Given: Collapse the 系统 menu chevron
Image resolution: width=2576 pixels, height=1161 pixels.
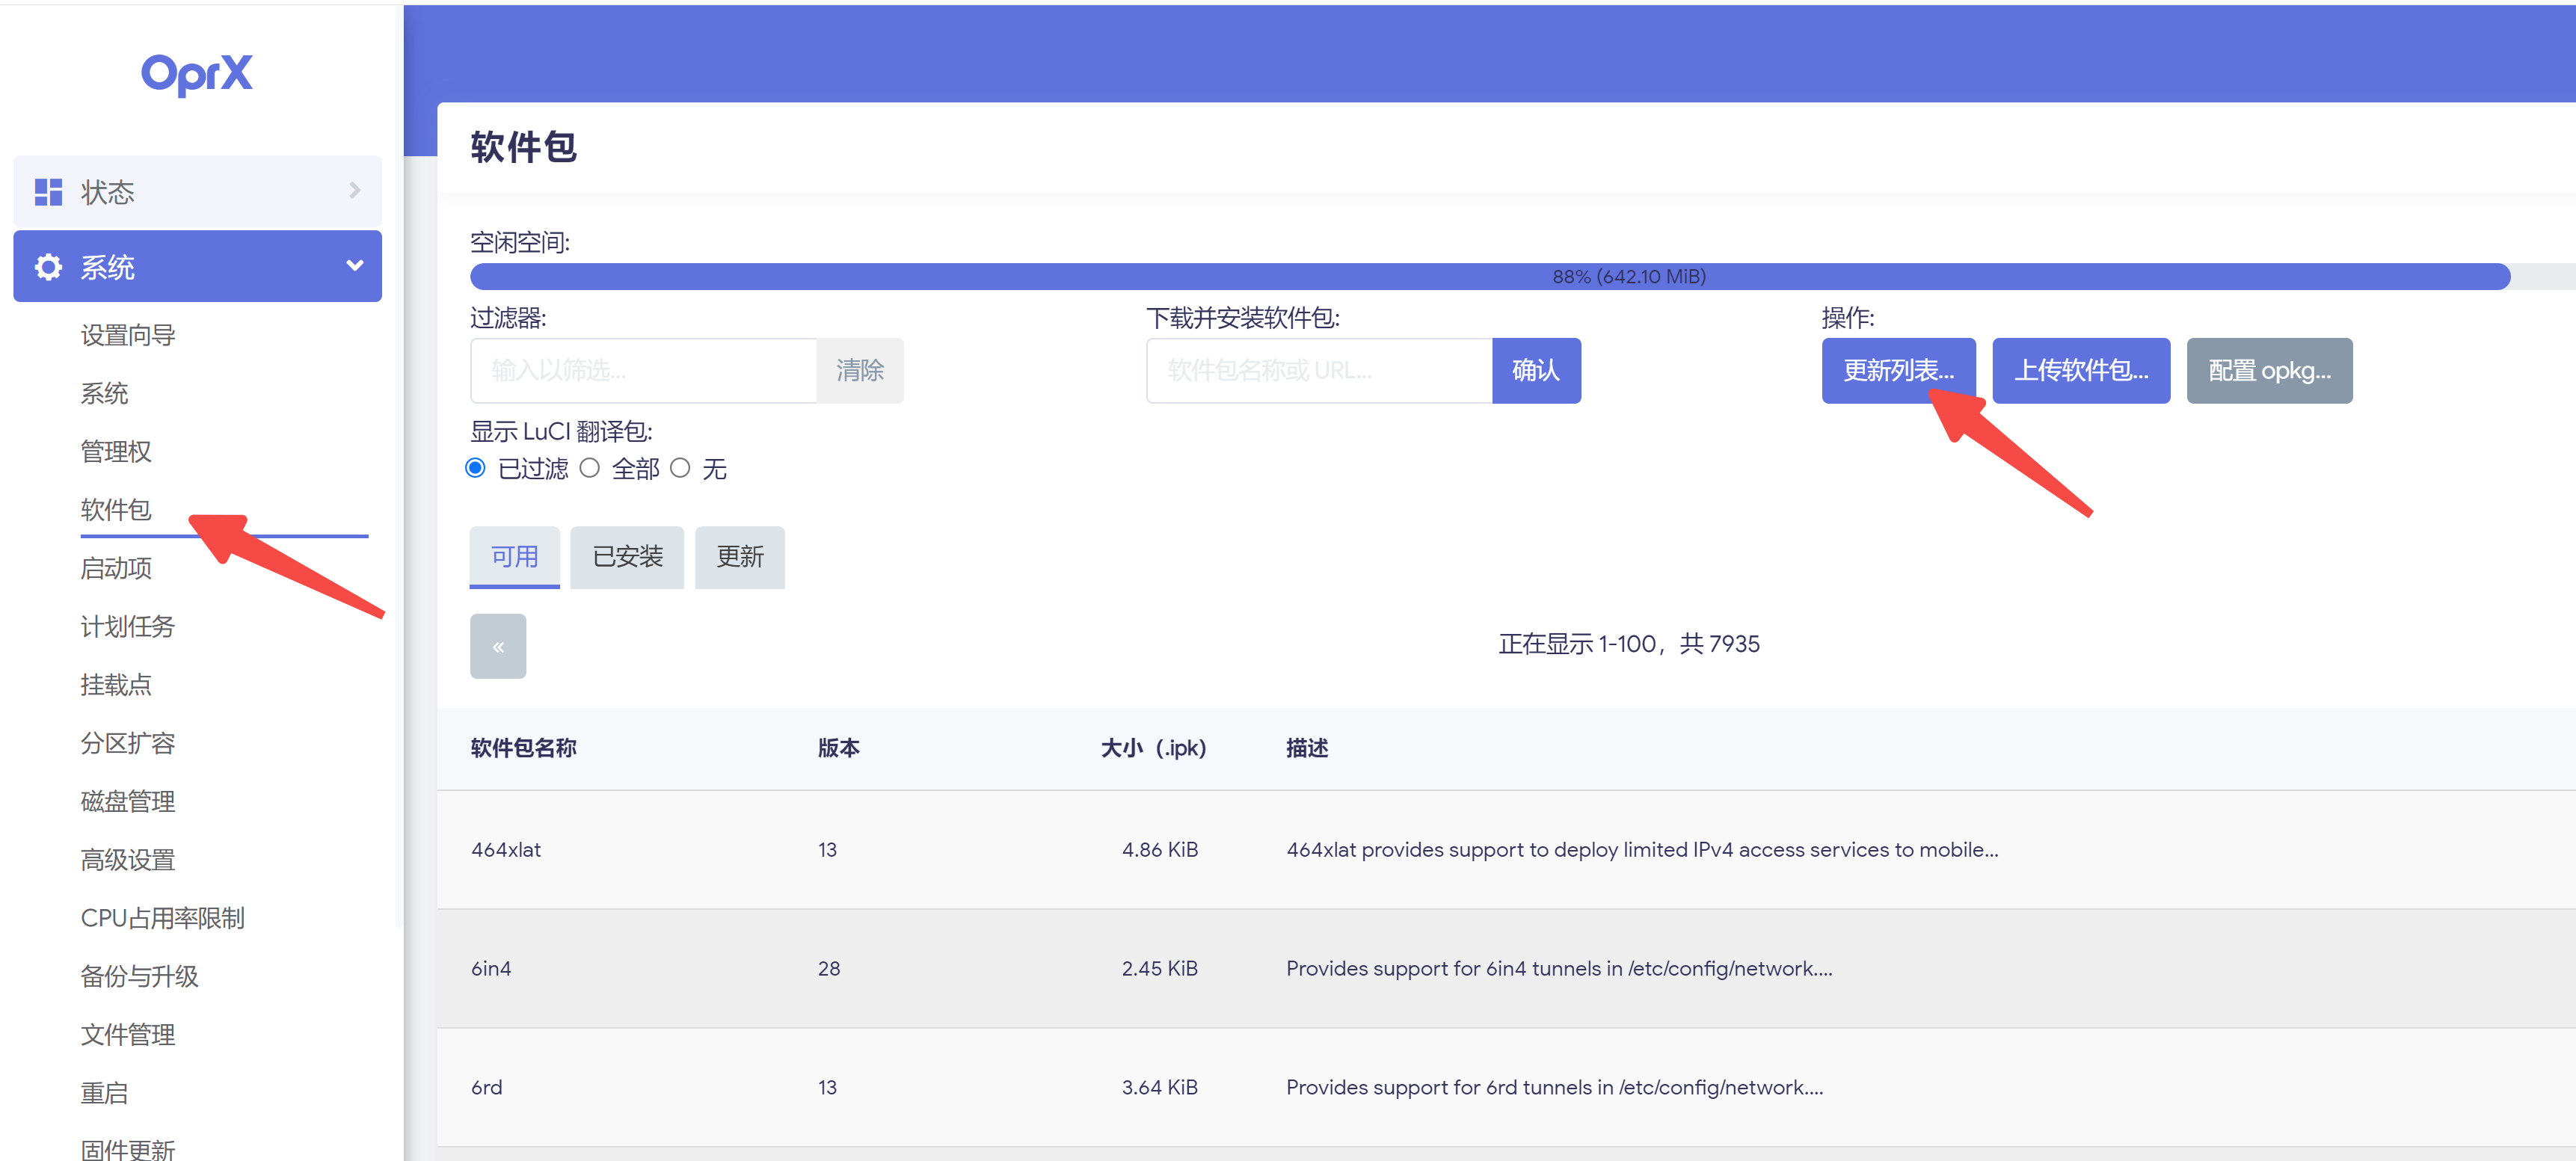Looking at the screenshot, I should [x=354, y=266].
